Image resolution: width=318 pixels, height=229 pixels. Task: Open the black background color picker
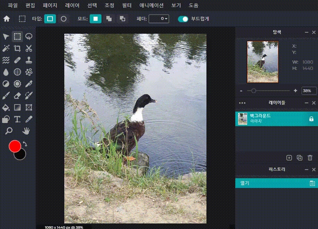click(x=21, y=156)
